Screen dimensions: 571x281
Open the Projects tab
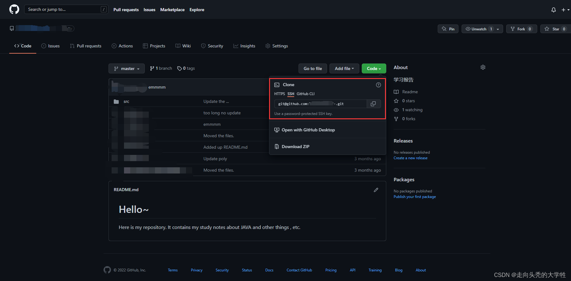pos(154,46)
